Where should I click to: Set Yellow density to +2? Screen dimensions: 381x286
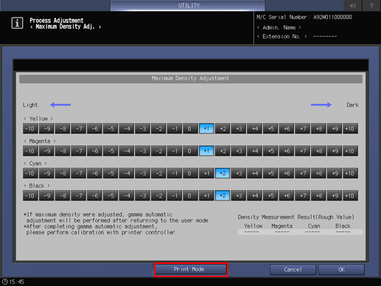tap(223, 128)
